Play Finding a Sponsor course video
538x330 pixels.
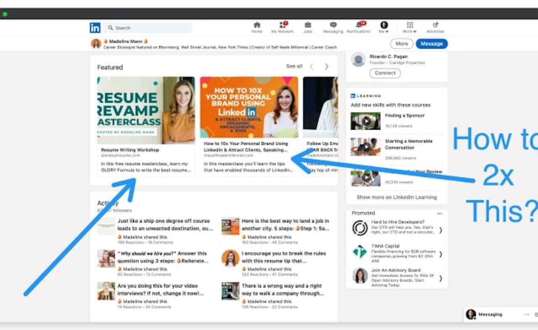pyautogui.click(x=366, y=121)
